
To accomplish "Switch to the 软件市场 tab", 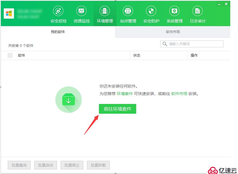I will point(172,32).
